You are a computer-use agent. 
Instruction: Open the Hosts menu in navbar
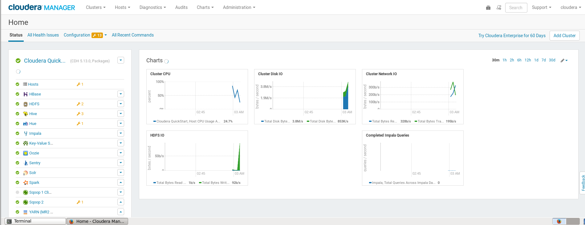tap(123, 7)
